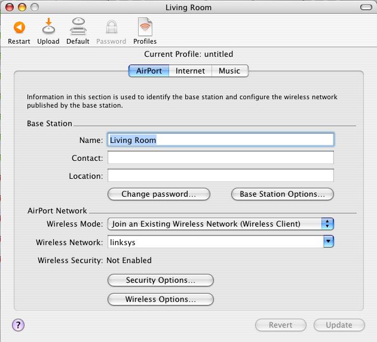
Task: Open Base Station Options
Action: [x=282, y=194]
